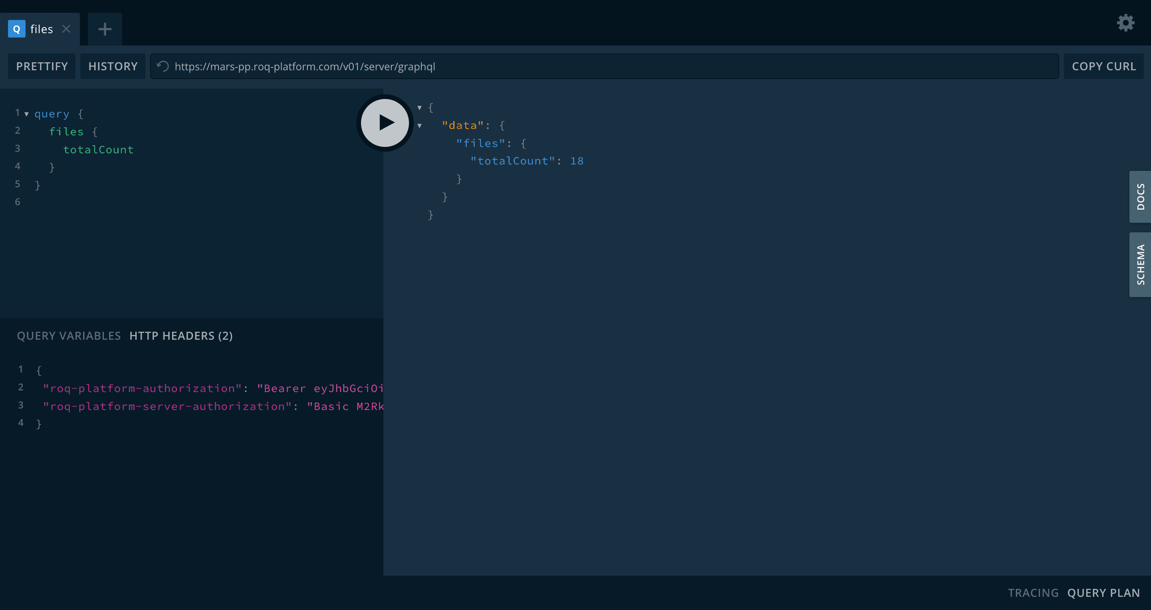Click the files field in the query editor
The height and width of the screenshot is (610, 1151).
pyautogui.click(x=66, y=132)
